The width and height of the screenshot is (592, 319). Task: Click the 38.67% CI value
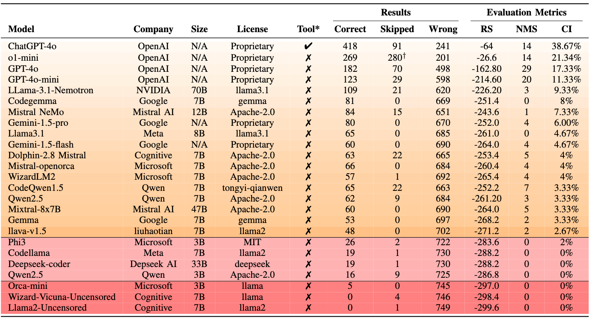click(564, 46)
